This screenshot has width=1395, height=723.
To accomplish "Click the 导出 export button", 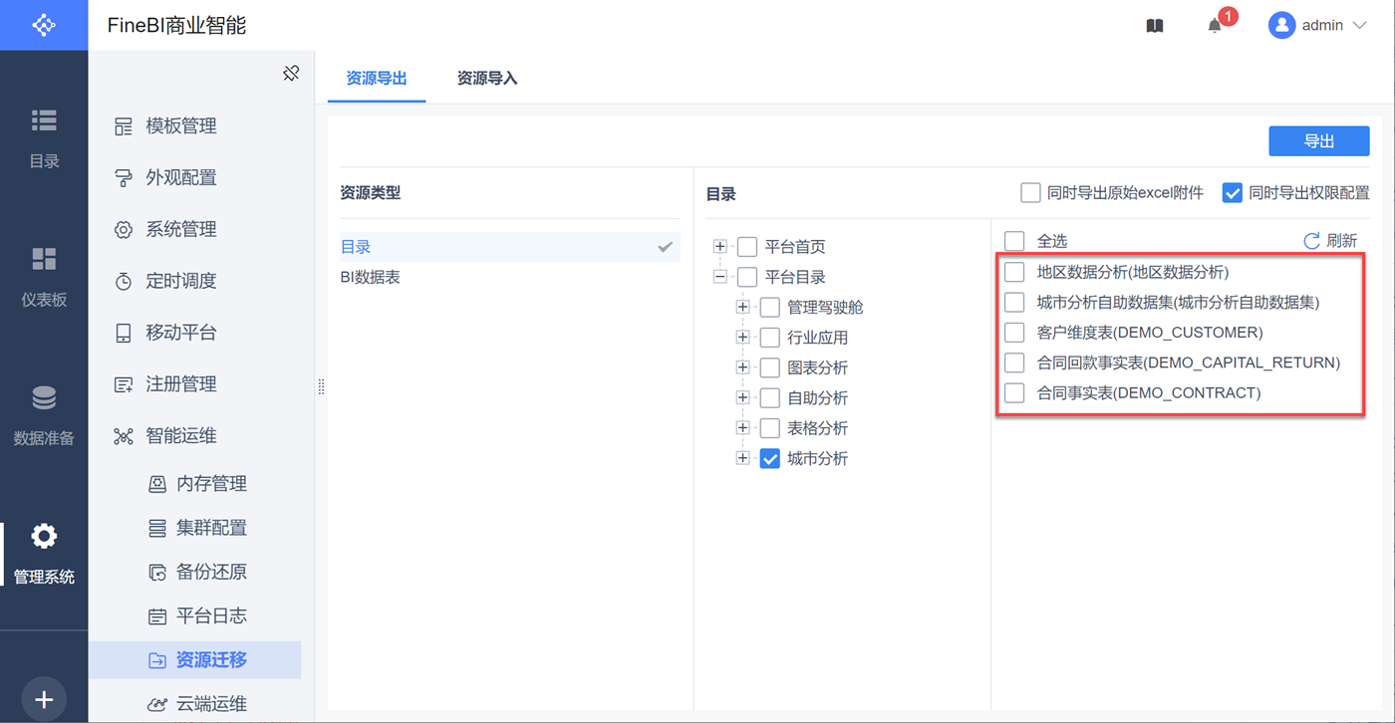I will 1318,141.
